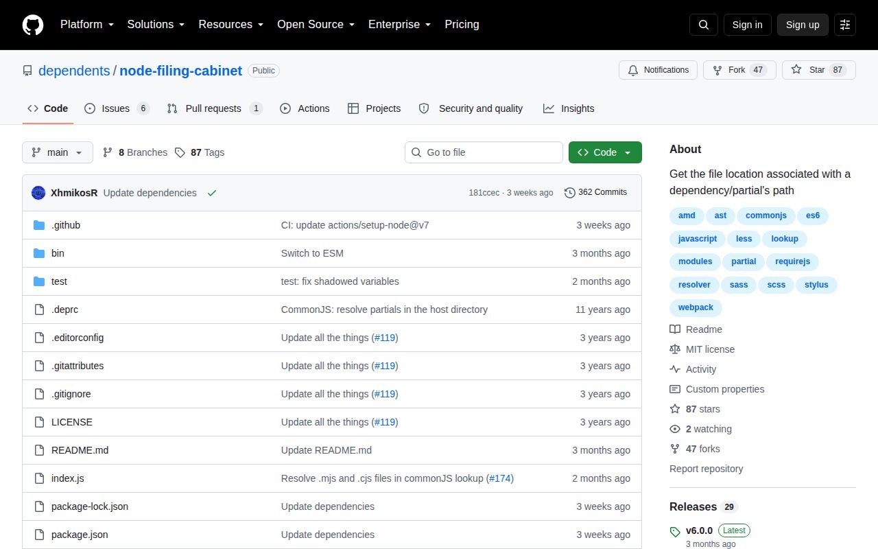Select the requirejs topic tag
This screenshot has height=549, width=878.
tap(792, 261)
